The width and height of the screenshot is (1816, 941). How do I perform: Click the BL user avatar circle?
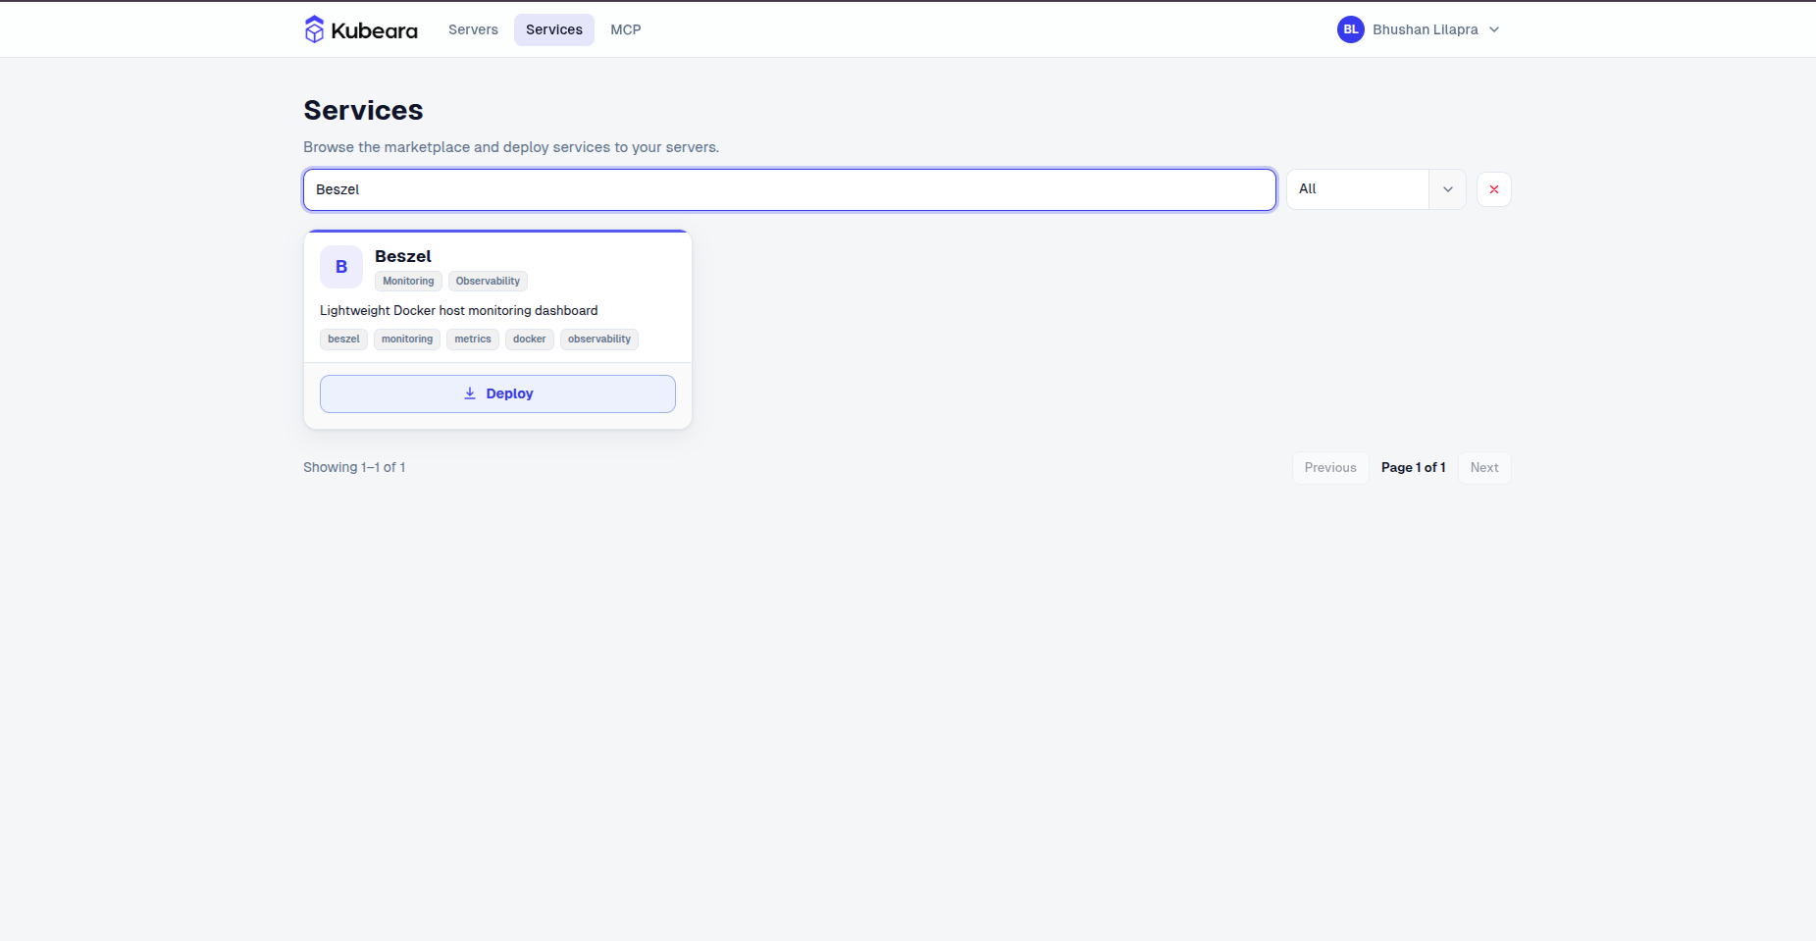point(1350,29)
